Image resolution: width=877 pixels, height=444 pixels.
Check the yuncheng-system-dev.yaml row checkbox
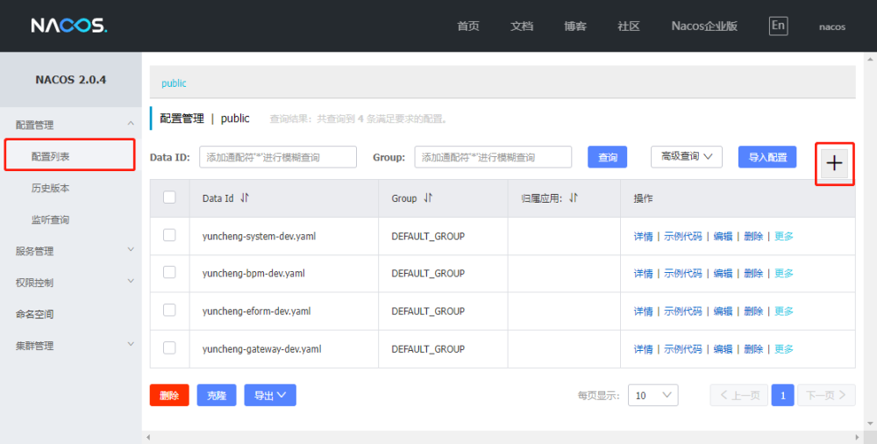(169, 235)
